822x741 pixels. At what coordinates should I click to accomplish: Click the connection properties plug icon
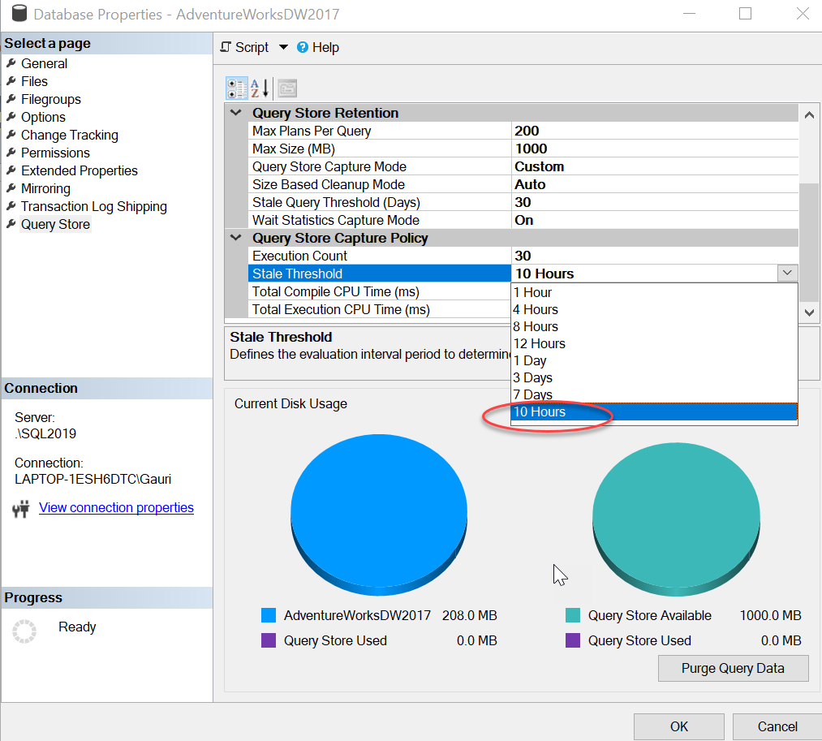(21, 509)
